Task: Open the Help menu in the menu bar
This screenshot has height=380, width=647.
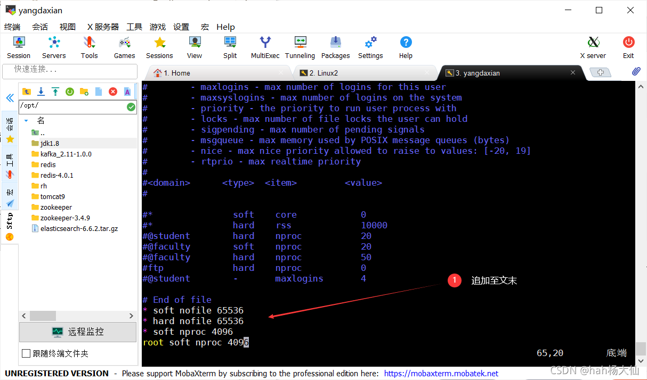Action: (226, 27)
